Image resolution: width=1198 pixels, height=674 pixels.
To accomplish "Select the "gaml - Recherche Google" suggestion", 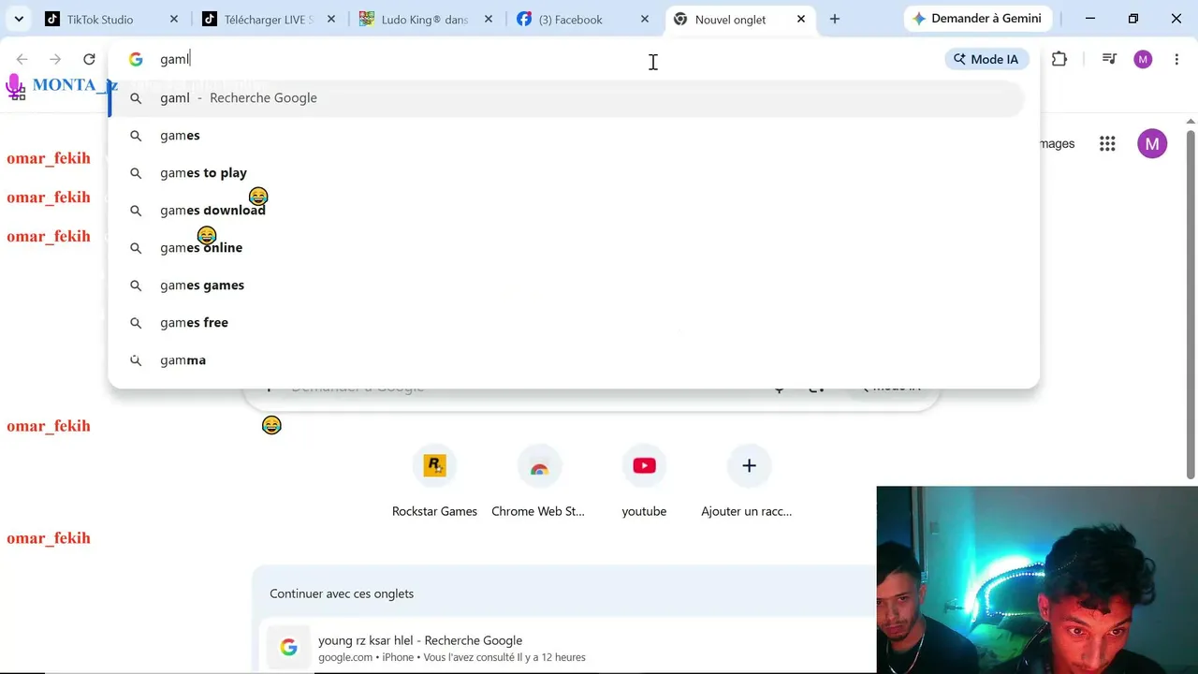I will point(567,98).
